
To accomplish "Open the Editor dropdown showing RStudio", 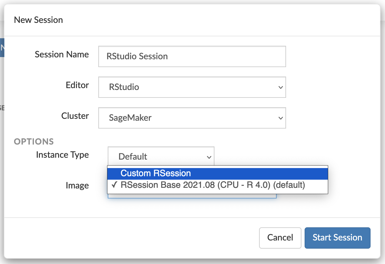I will [192, 87].
